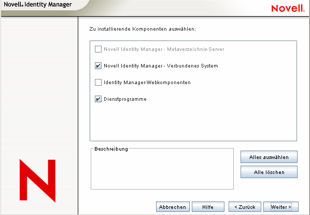This screenshot has height=215, width=310.
Task: Open Hilfe for this installer page
Action: click(x=208, y=207)
